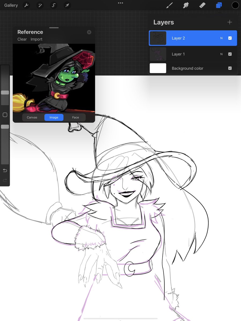Select the Brush tool
The height and width of the screenshot is (321, 241).
pyautogui.click(x=169, y=5)
